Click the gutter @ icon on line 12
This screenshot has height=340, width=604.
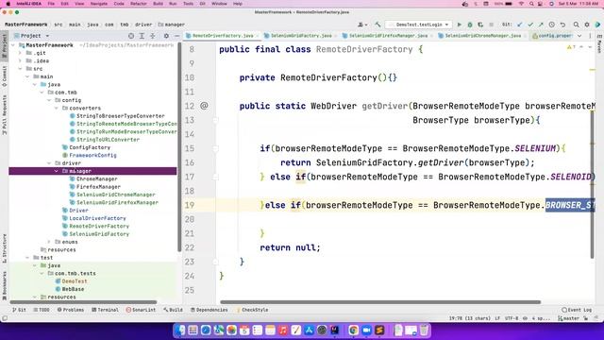[204, 105]
